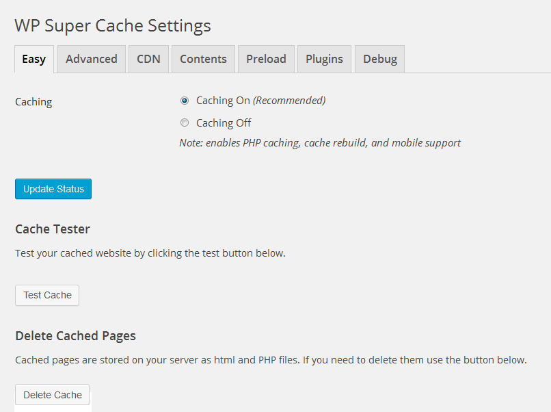Image resolution: width=551 pixels, height=412 pixels.
Task: Click the note about PHP caching
Action: click(x=319, y=143)
